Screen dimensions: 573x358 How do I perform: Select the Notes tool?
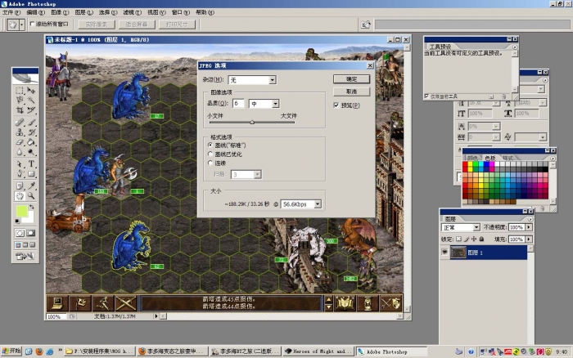[20, 186]
